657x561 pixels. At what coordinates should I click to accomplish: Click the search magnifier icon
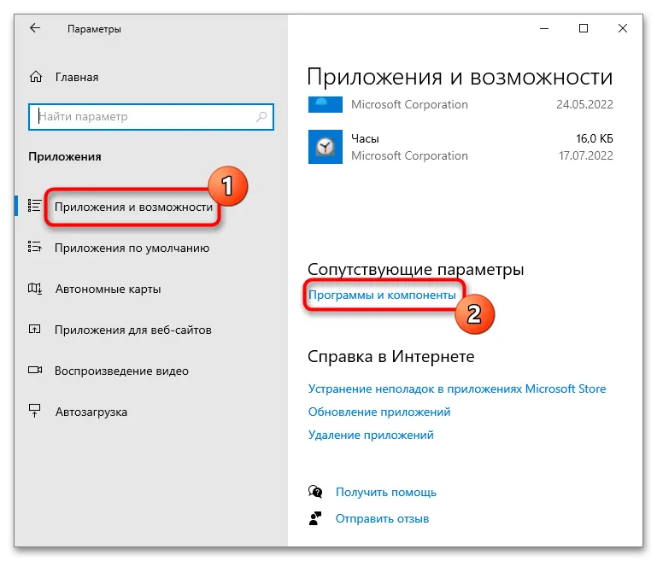click(x=261, y=117)
